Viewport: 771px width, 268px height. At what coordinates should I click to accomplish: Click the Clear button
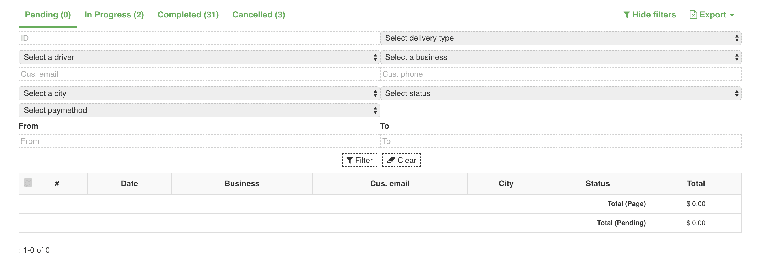click(x=401, y=160)
